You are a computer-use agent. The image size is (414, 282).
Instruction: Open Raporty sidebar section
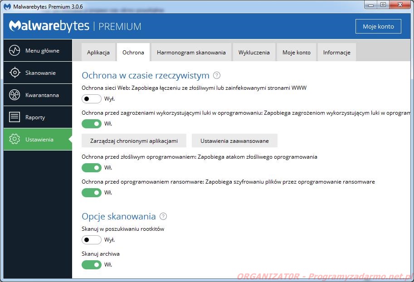point(38,117)
